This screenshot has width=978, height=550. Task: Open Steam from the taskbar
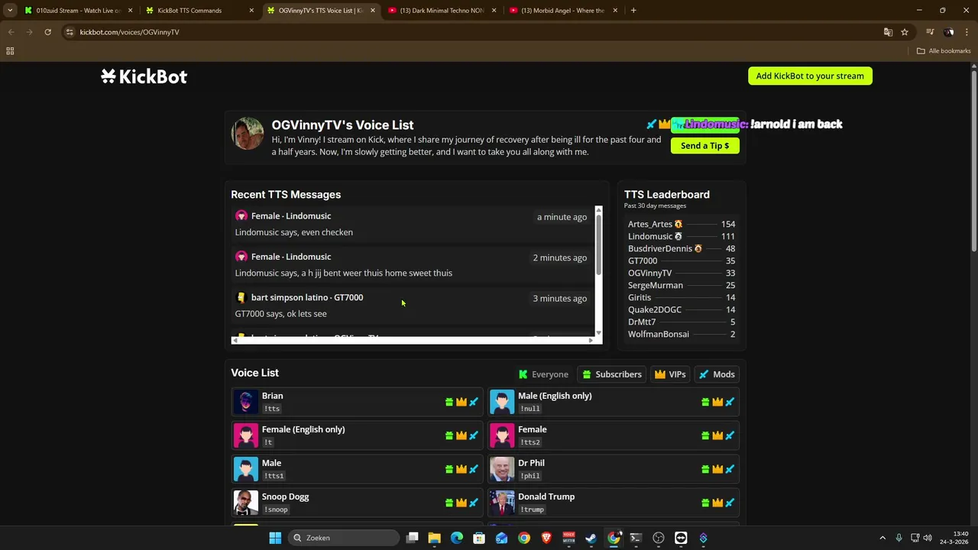591,538
